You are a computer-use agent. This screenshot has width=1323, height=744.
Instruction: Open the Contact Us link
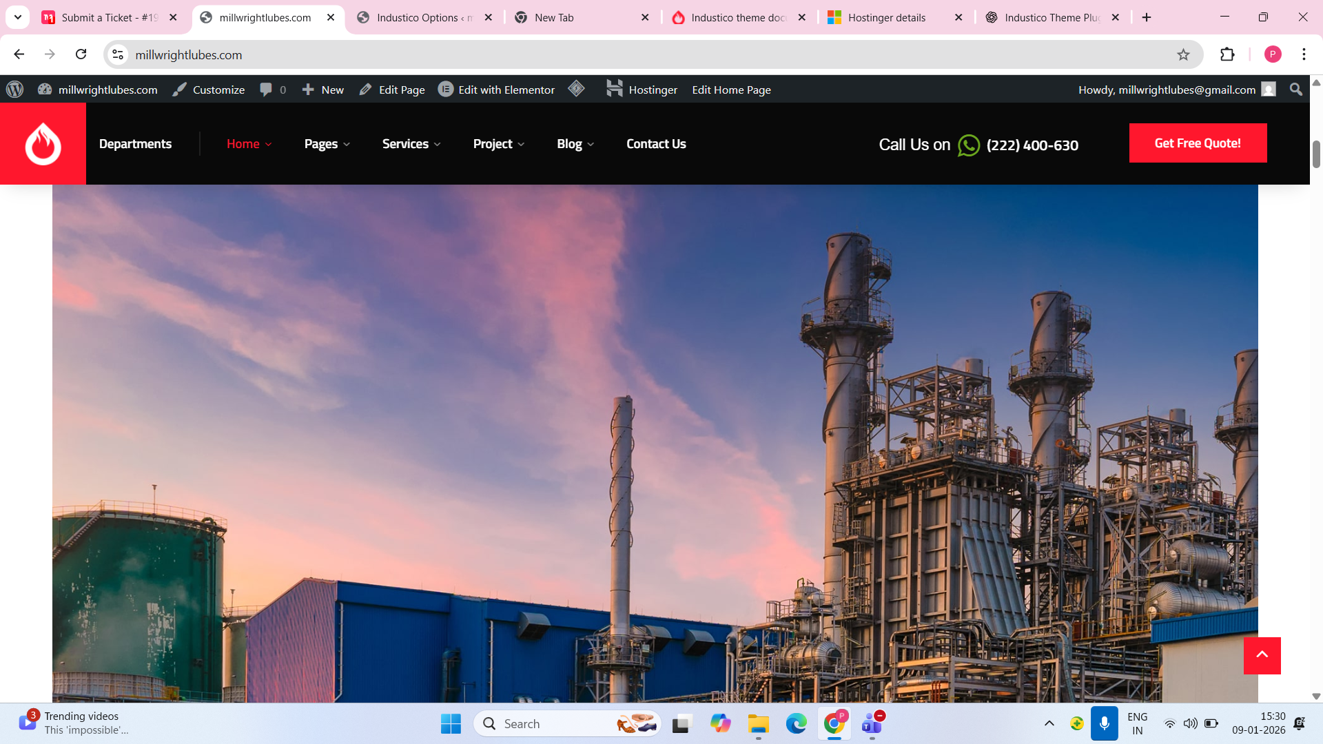pos(656,144)
